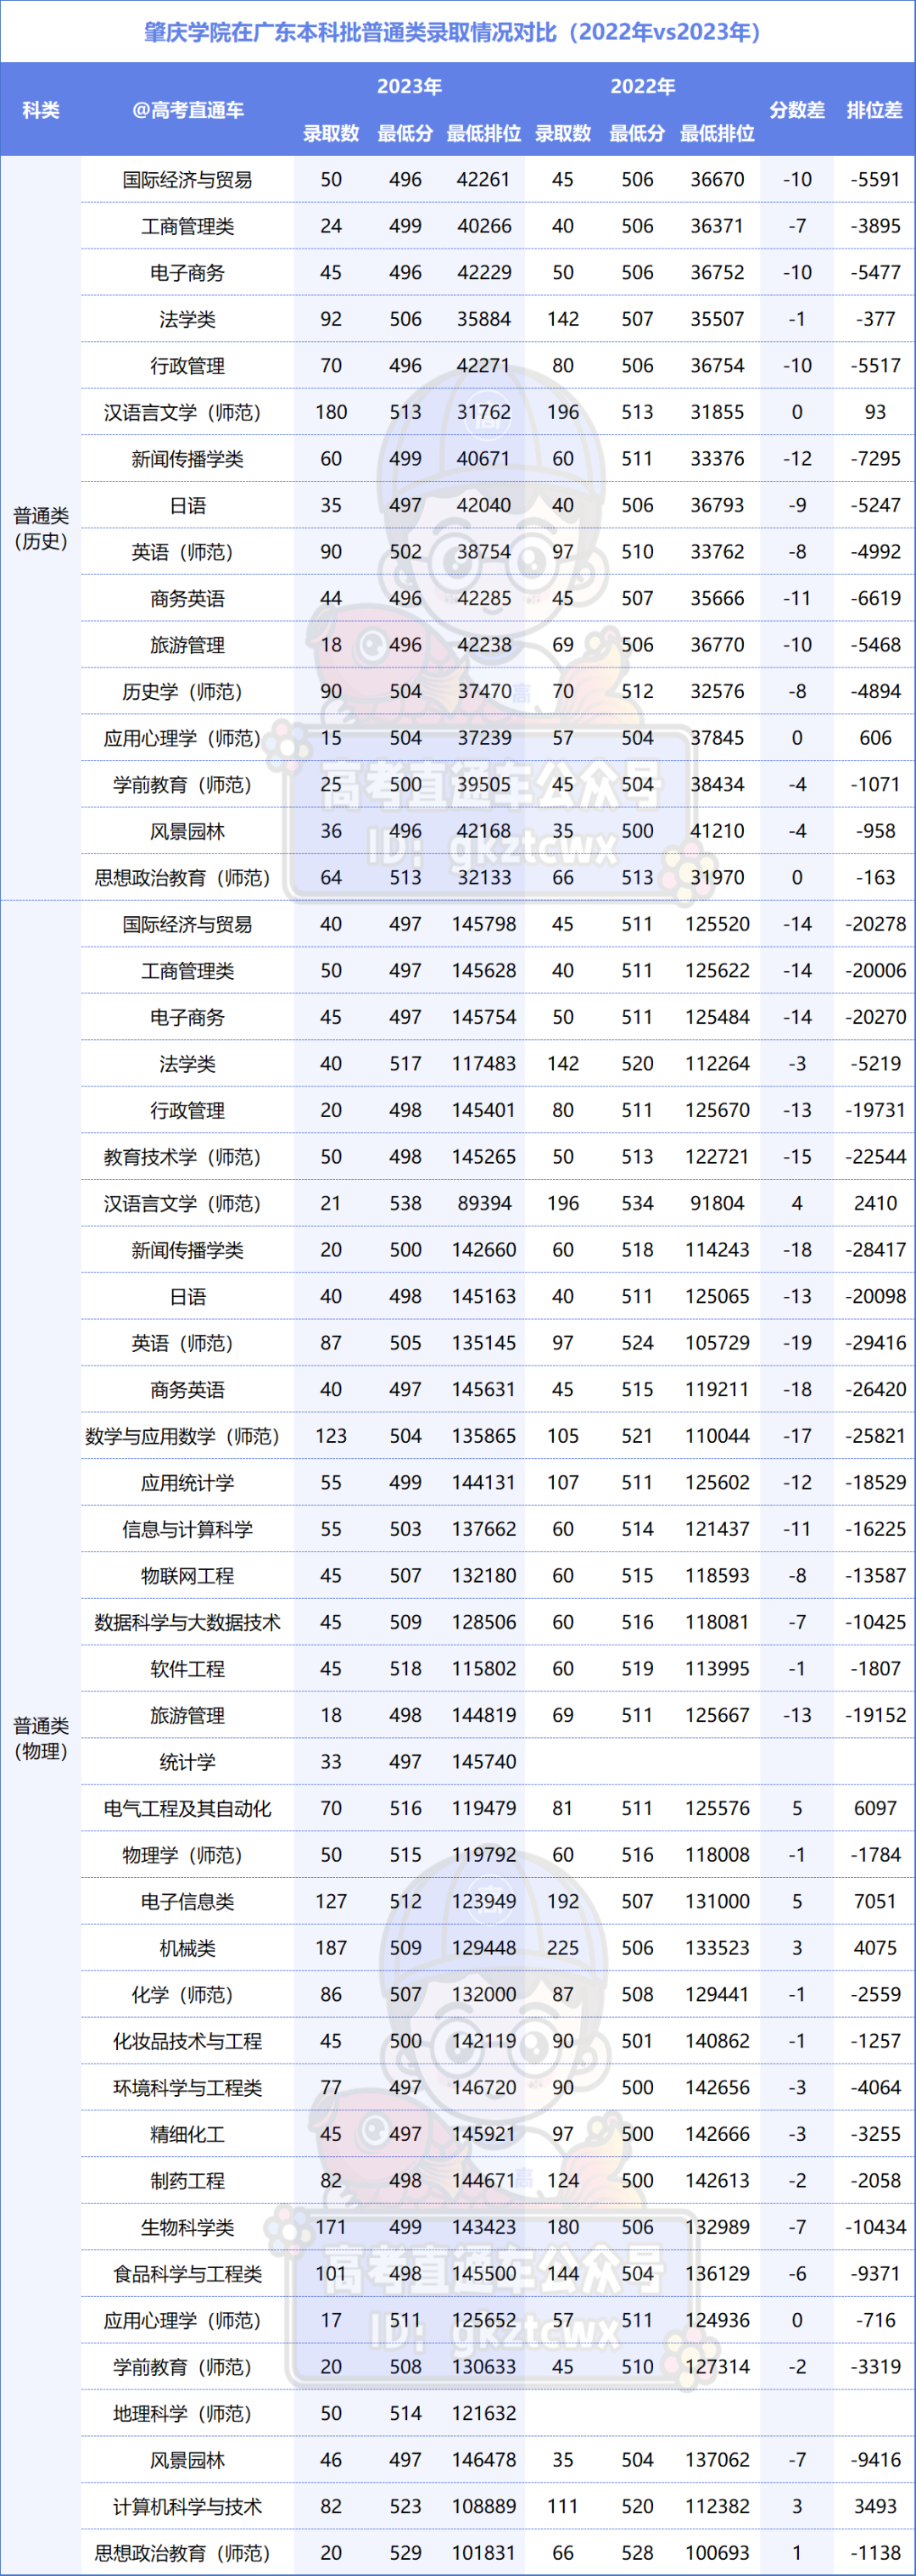Click the 6097 rank difference value
Viewport: 916px width, 2576px height.
click(x=875, y=1808)
